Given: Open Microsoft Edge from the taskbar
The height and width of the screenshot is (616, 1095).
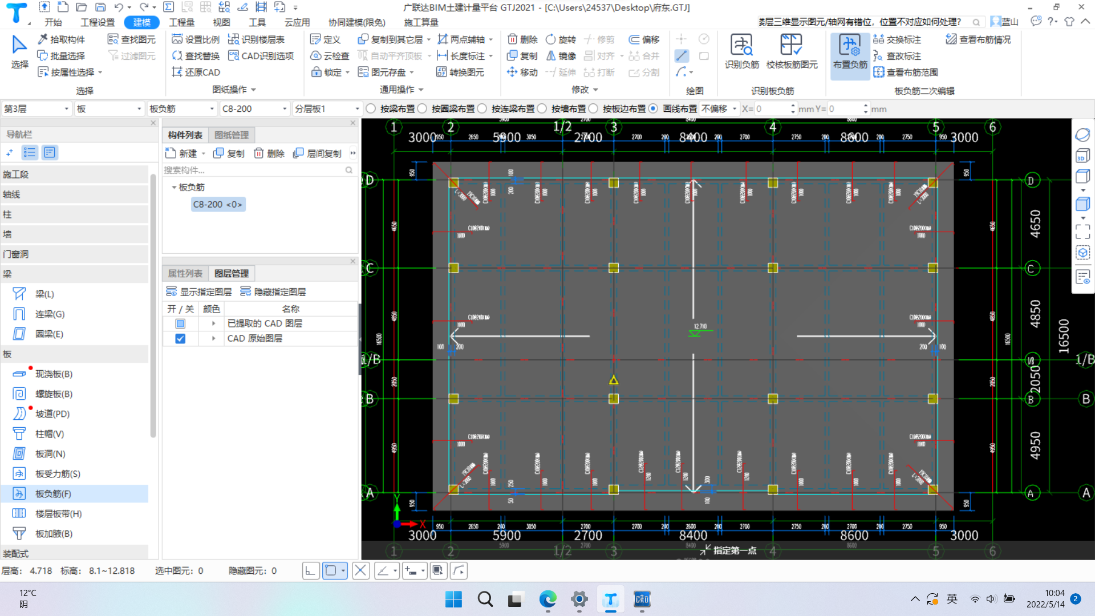Looking at the screenshot, I should (547, 599).
